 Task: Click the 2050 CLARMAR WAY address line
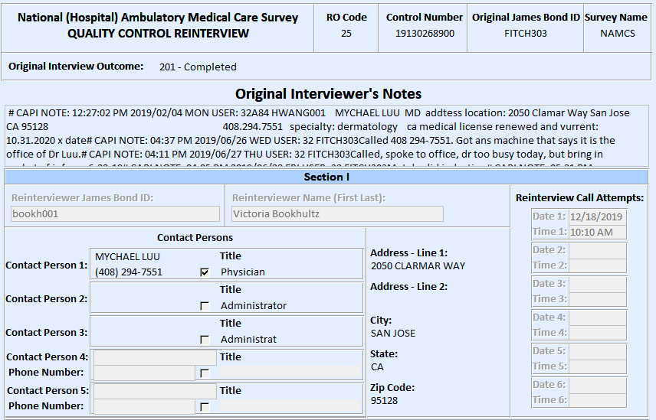coord(418,266)
